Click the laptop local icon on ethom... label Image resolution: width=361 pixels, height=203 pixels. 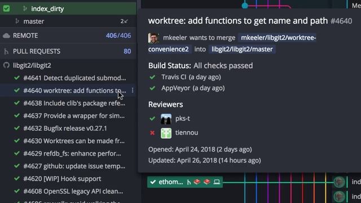click(x=217, y=182)
